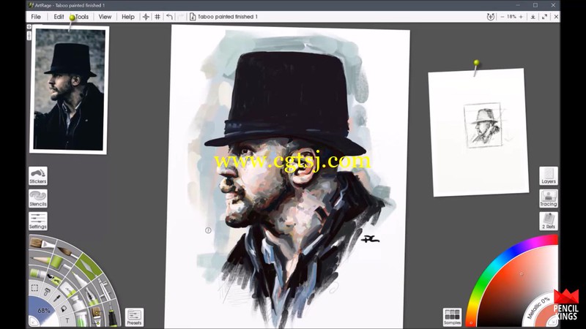Click the Taboo painted finished 1 title
586x329 pixels.
pyautogui.click(x=228, y=17)
